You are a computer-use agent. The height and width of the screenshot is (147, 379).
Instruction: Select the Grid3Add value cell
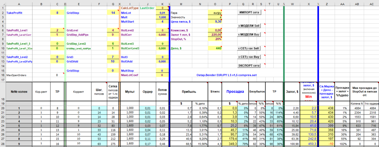pos(113,61)
